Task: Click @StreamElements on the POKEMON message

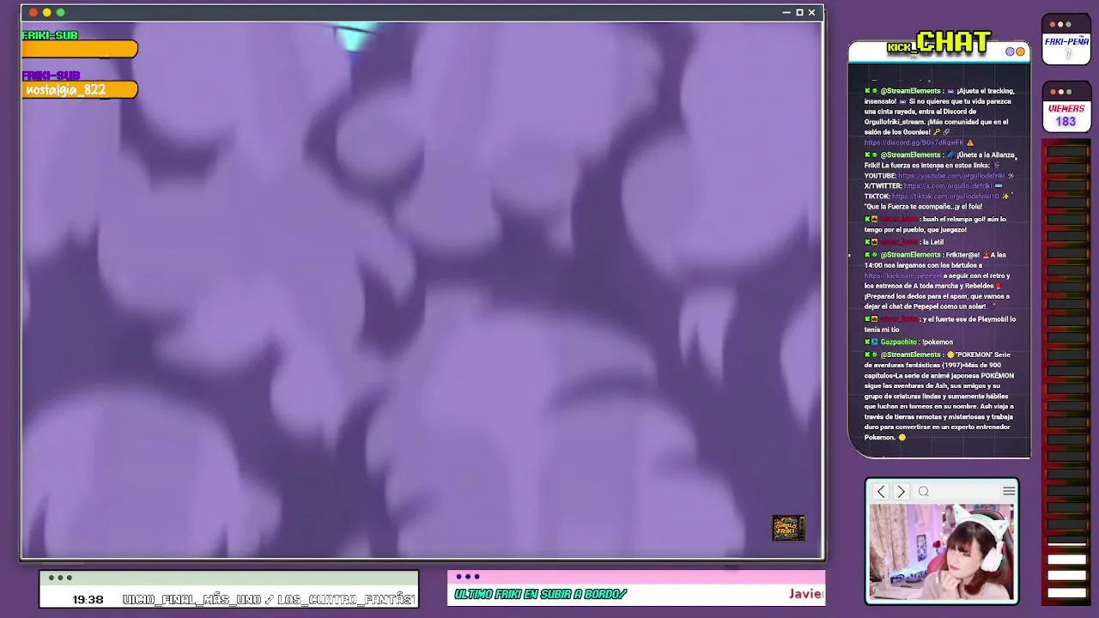Action: click(910, 354)
